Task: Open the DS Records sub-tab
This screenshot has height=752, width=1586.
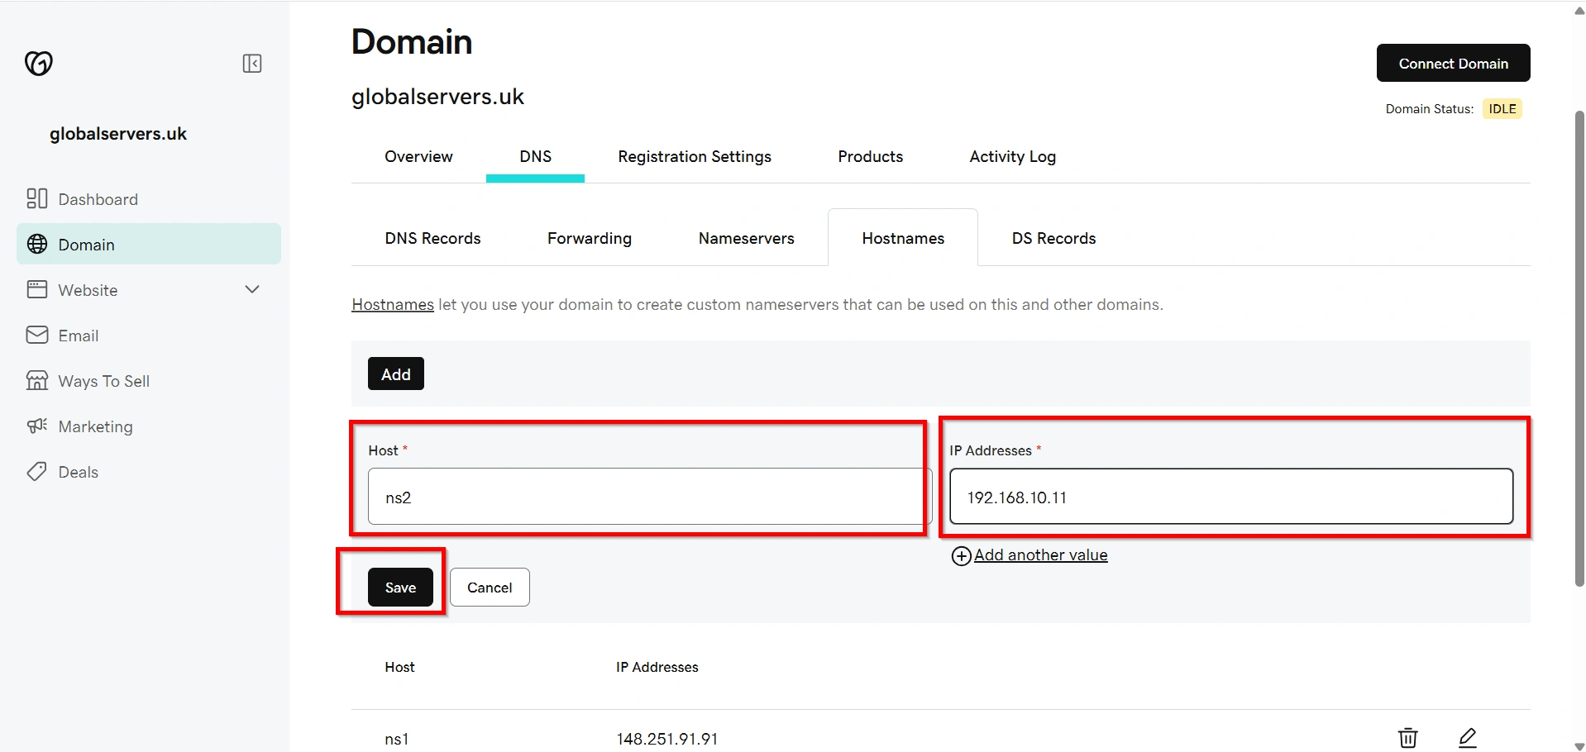Action: [1053, 238]
